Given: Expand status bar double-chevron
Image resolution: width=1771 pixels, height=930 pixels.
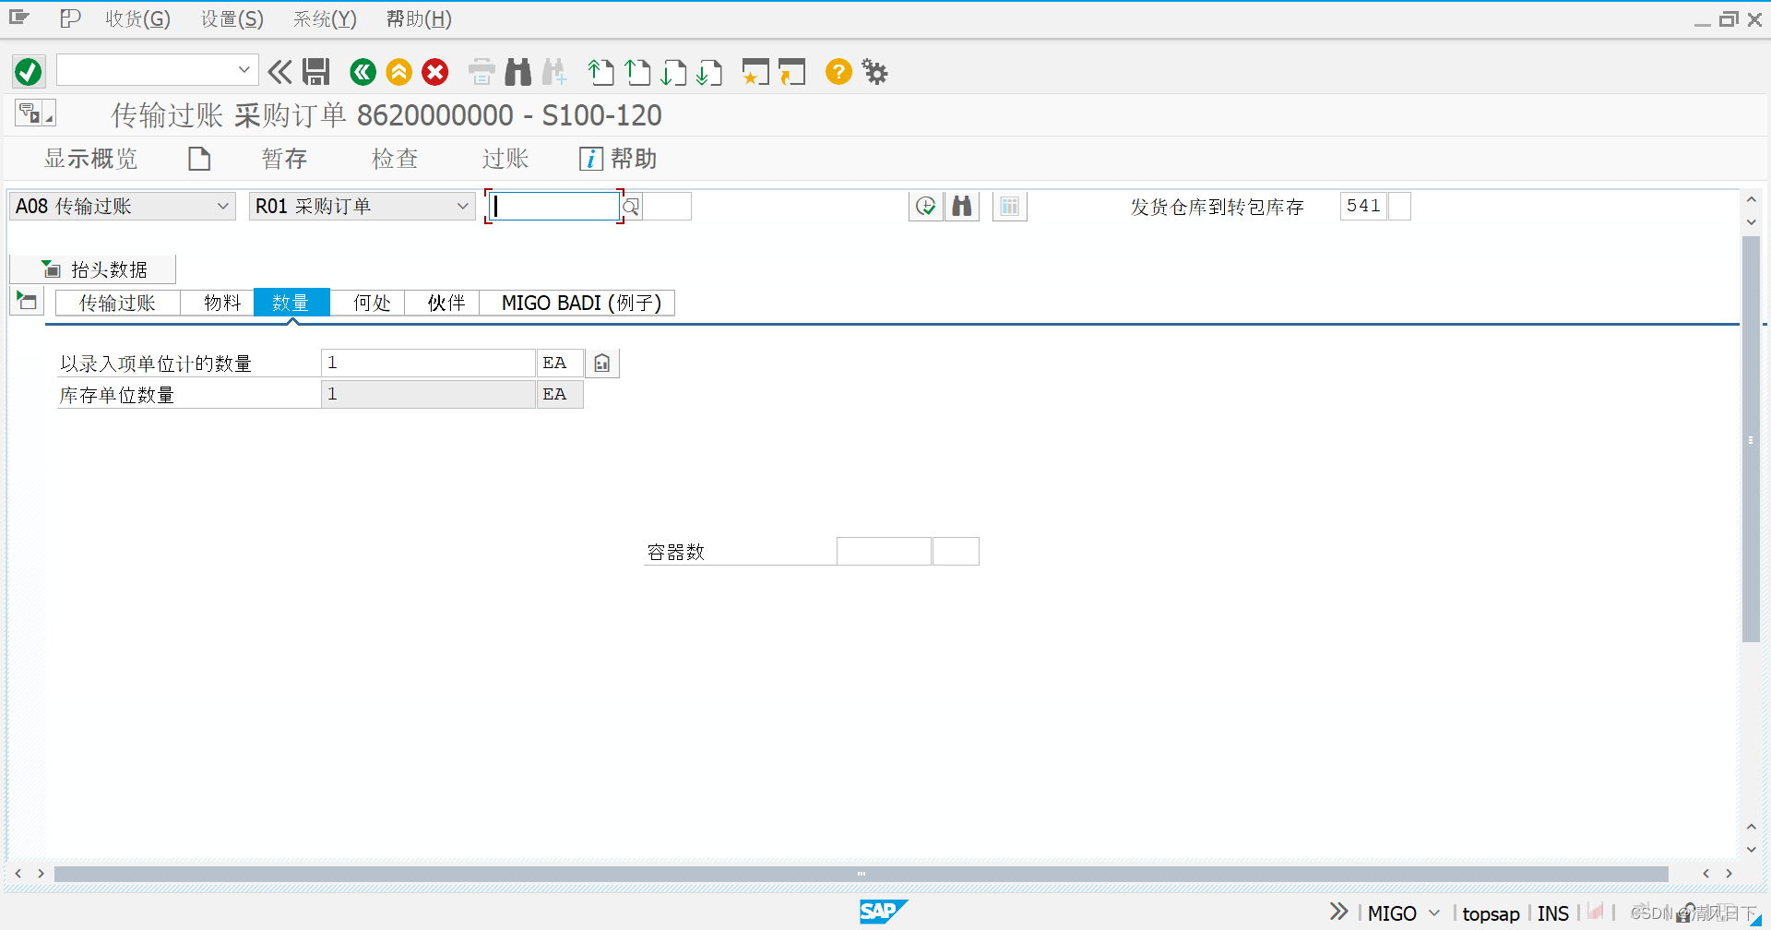Looking at the screenshot, I should point(1338,912).
